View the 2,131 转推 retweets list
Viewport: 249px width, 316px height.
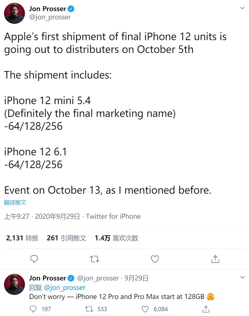point(22,238)
